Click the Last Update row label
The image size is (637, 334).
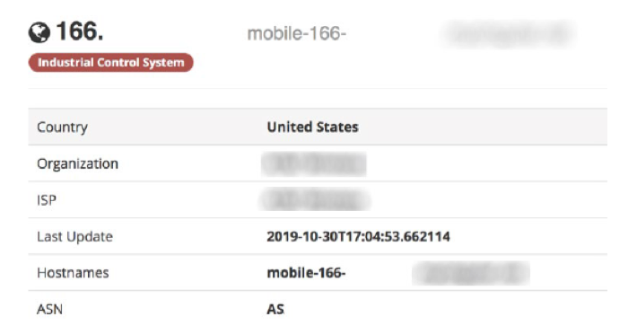point(74,236)
